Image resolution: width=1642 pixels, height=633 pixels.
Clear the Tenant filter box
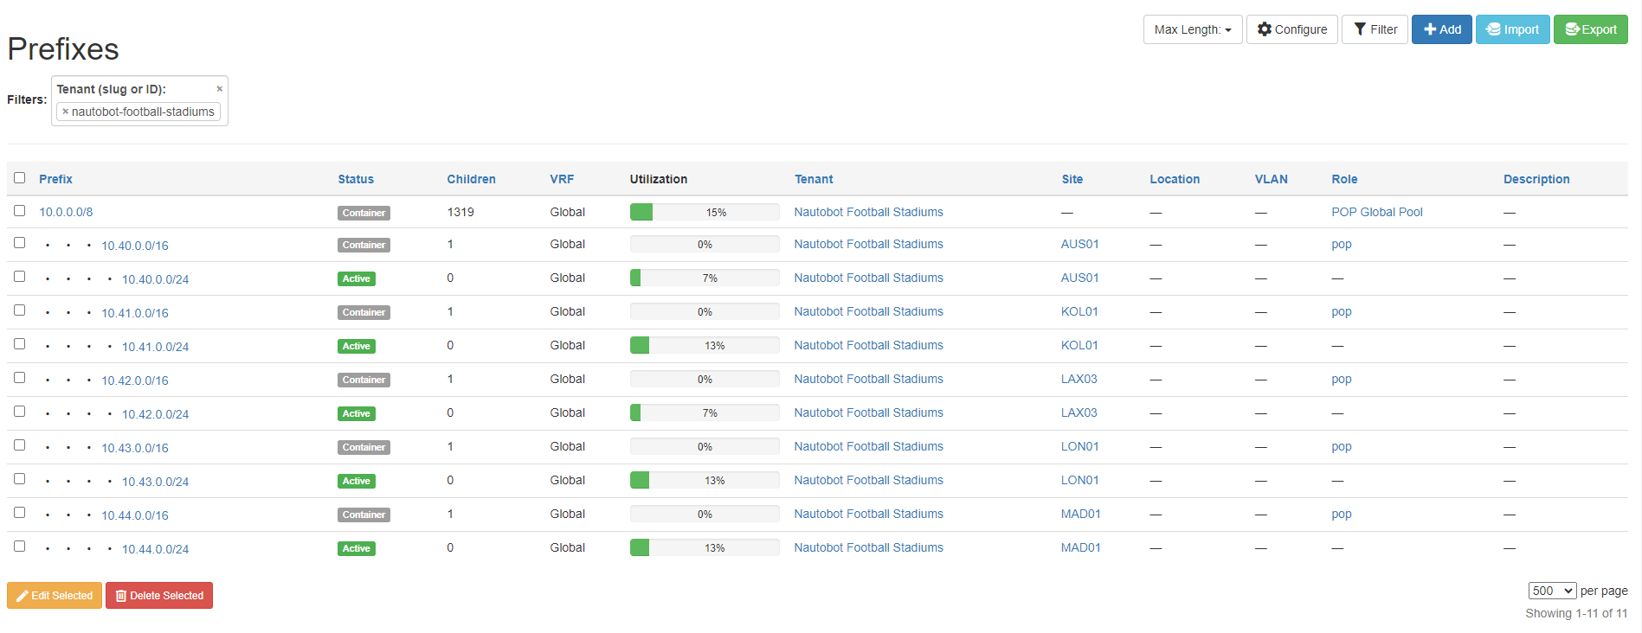tap(219, 89)
